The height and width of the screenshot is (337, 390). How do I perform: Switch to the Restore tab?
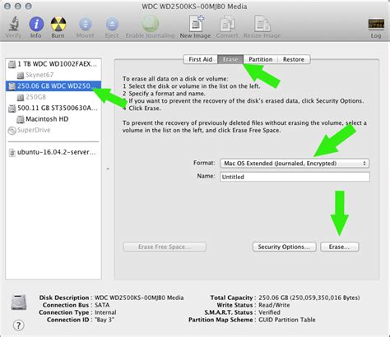click(x=294, y=59)
